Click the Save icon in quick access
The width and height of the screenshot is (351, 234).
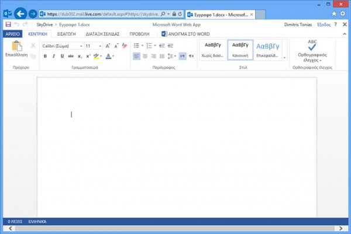pos(8,25)
